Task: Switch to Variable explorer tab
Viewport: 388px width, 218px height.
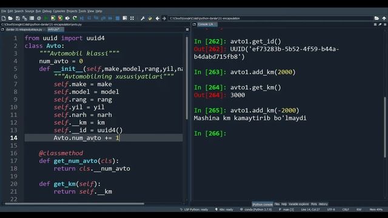Action: (x=299, y=204)
